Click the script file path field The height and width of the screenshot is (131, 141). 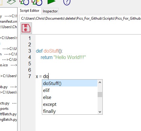pos(81,18)
